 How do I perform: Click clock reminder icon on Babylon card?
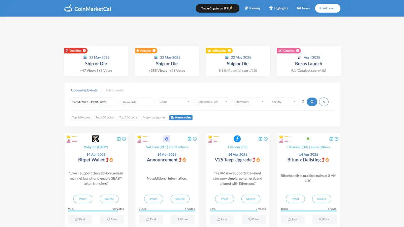pos(124,139)
